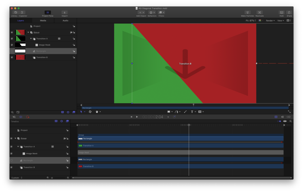Open the Behaviors dropdown
Screen dimensions: 303x192
tap(152, 12)
